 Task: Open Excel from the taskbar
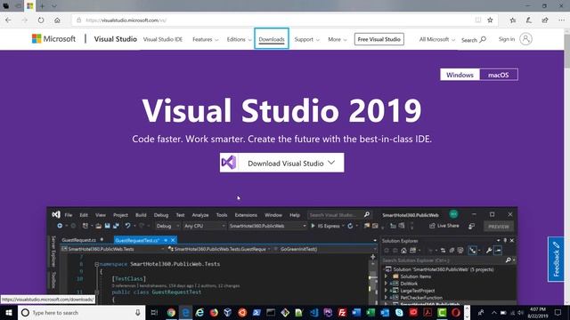370,312
